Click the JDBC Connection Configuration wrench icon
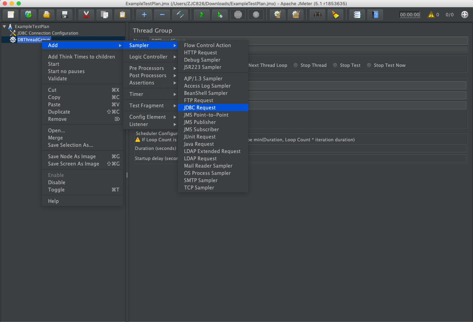Image resolution: width=473 pixels, height=322 pixels. pyautogui.click(x=13, y=33)
